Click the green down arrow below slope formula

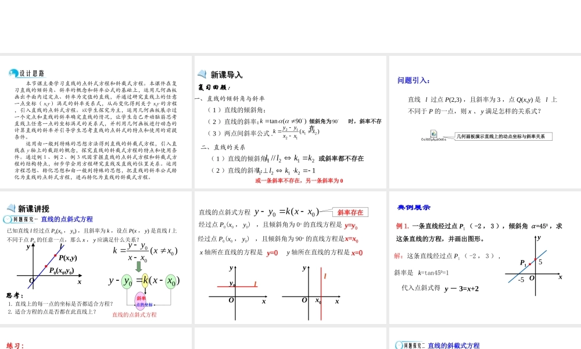click(x=139, y=266)
